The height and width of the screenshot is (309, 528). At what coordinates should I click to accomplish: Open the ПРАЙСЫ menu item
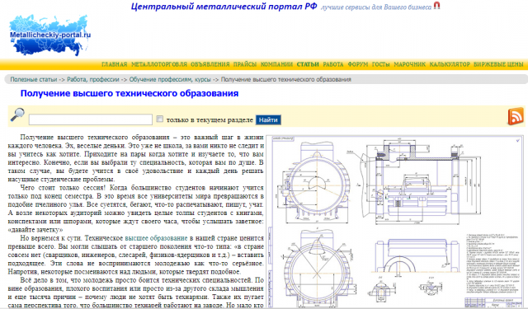tap(245, 64)
